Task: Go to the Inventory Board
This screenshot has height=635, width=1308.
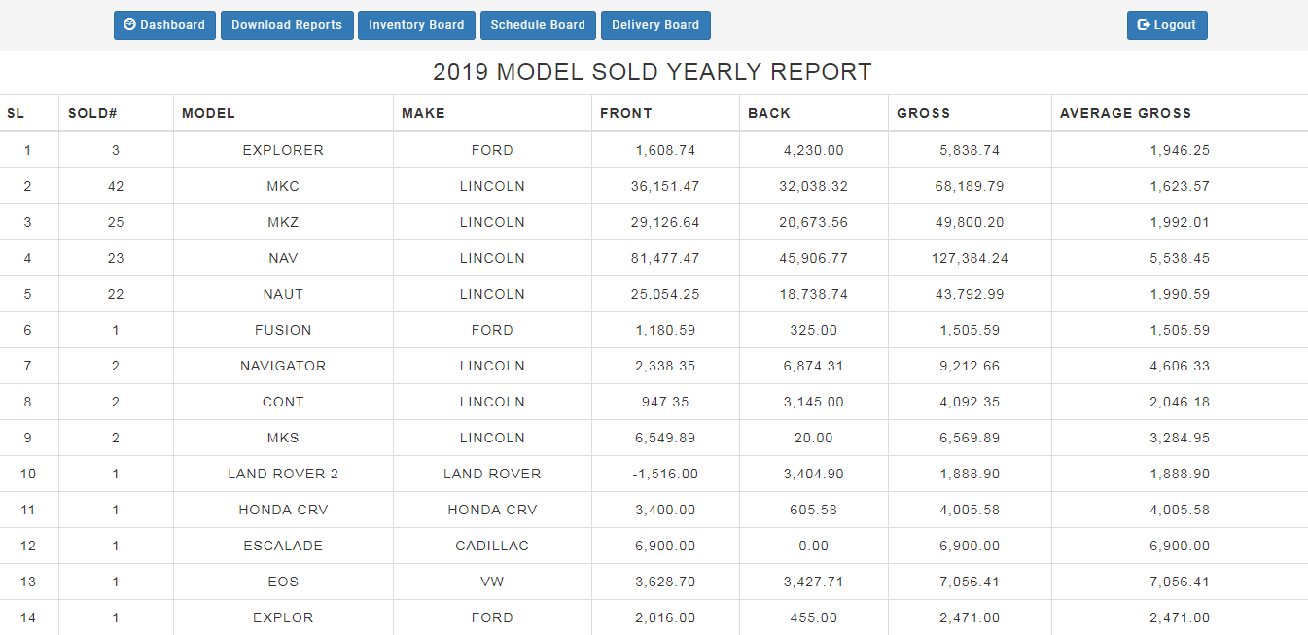Action: 416,25
